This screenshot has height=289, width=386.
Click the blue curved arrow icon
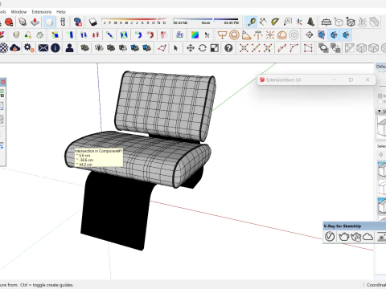(x=138, y=35)
